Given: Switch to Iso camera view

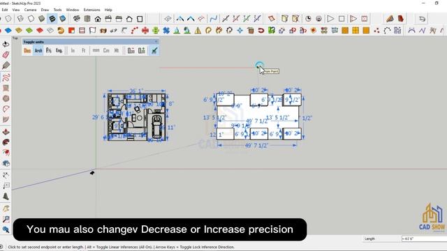Looking at the screenshot, I should pos(76,19).
